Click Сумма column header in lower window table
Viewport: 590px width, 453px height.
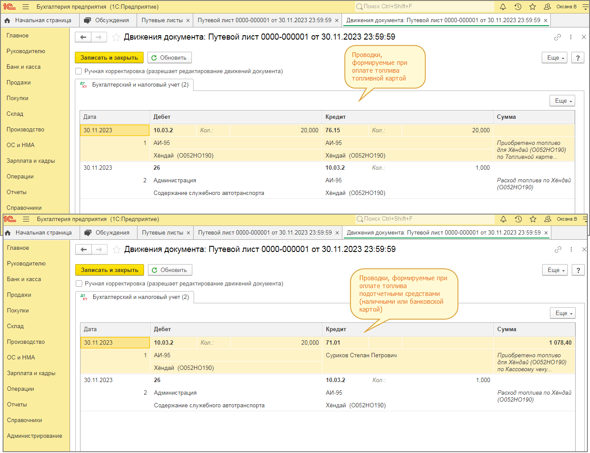(x=534, y=329)
